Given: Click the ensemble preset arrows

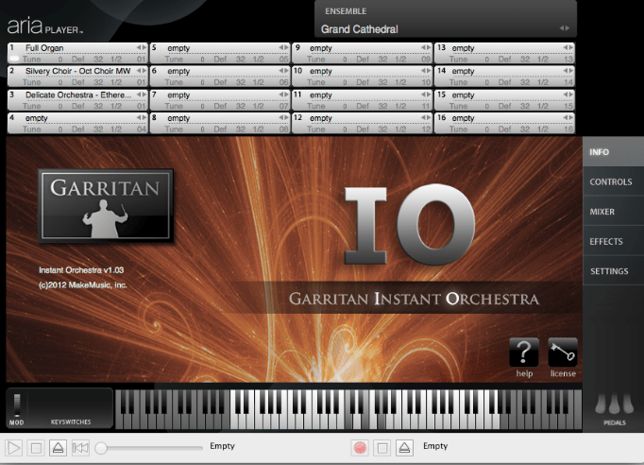Looking at the screenshot, I should (565, 28).
